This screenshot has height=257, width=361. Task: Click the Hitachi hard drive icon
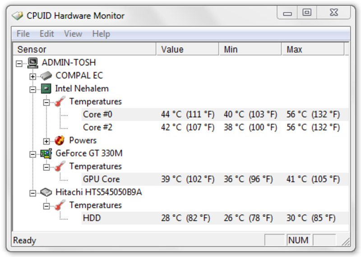(46, 193)
